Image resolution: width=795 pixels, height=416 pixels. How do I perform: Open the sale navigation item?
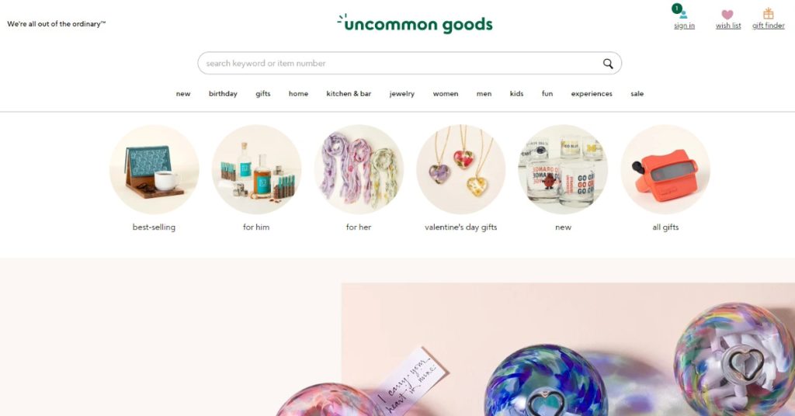click(x=637, y=94)
